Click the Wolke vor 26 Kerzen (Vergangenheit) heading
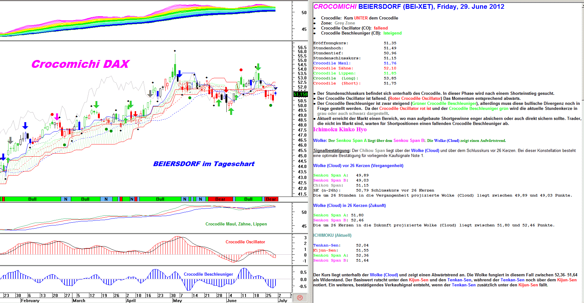Image resolution: width=584 pixels, height=303 pixels. [358, 165]
